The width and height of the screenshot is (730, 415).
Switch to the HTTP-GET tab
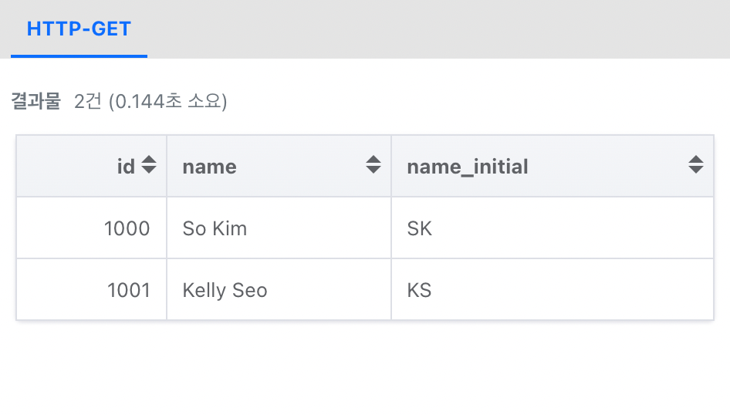point(79,29)
